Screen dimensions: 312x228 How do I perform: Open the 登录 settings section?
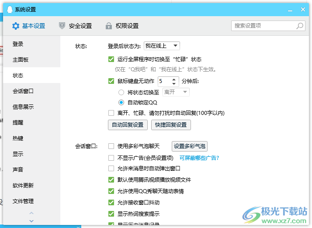(x=31, y=44)
